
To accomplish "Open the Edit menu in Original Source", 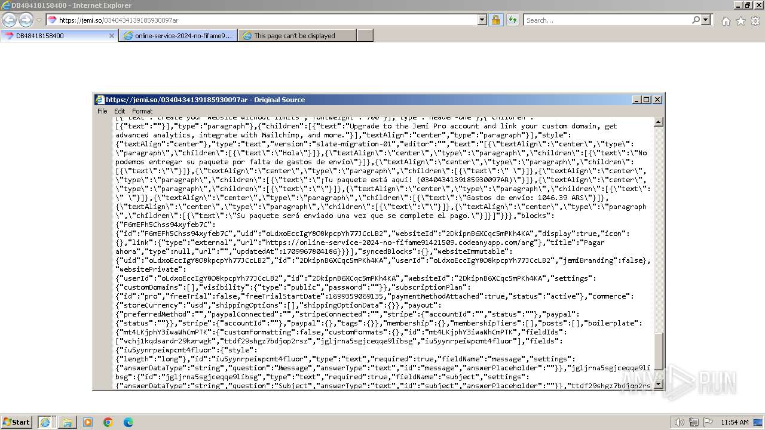I will (120, 111).
